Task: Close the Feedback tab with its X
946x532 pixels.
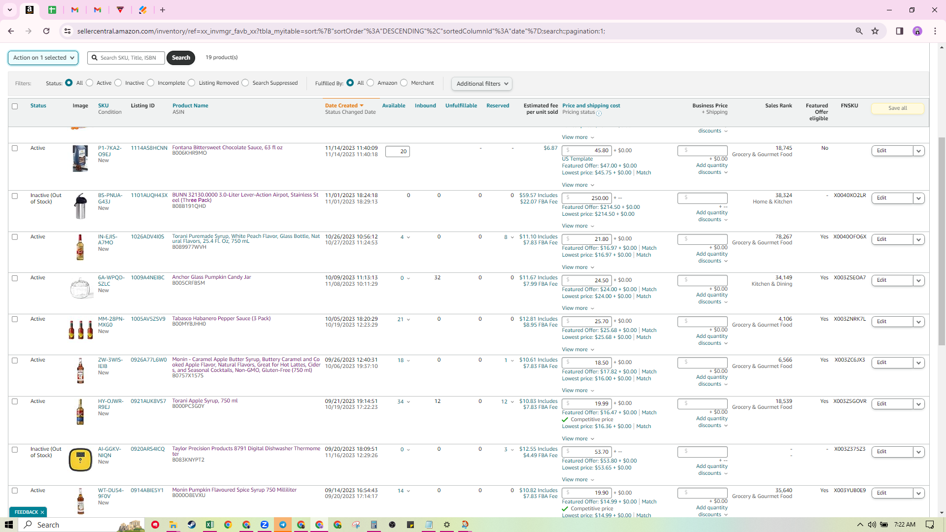Action: tap(42, 512)
